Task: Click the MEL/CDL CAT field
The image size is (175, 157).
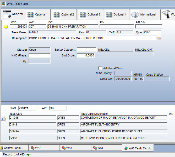Action: (144, 54)
